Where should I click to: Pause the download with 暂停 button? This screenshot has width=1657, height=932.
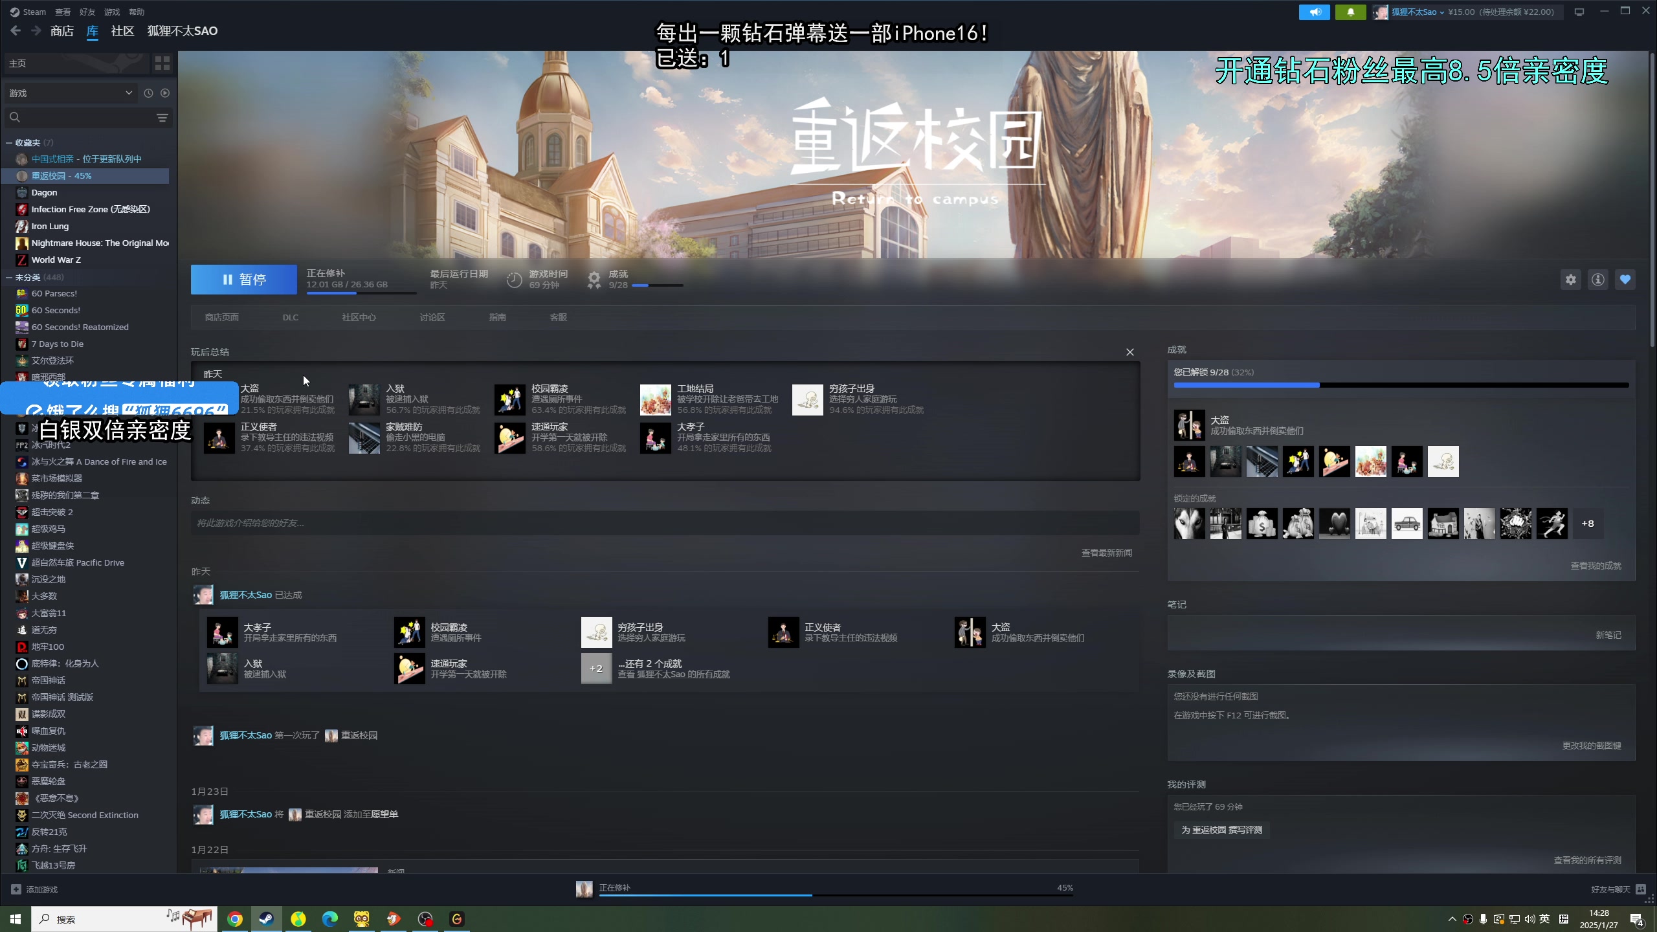pyautogui.click(x=244, y=280)
